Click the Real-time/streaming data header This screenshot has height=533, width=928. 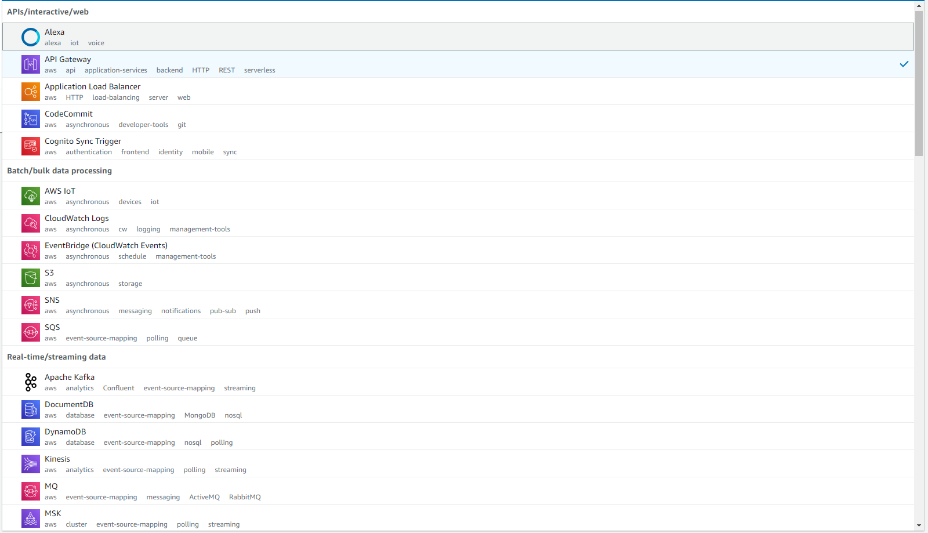[x=56, y=357]
